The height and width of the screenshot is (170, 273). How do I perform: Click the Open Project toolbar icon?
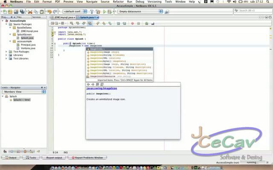coord(16,12)
